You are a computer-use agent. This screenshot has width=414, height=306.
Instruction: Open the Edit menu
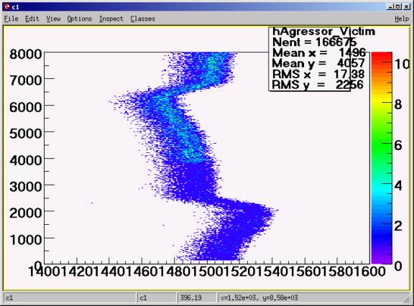(32, 19)
